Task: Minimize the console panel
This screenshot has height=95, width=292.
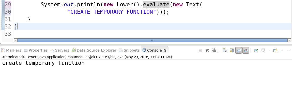Action: (288, 50)
